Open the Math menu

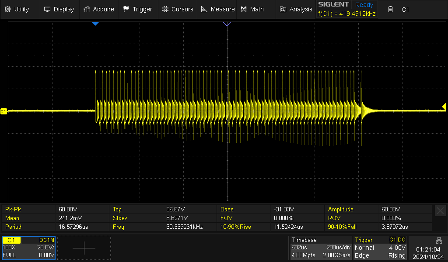pyautogui.click(x=252, y=9)
